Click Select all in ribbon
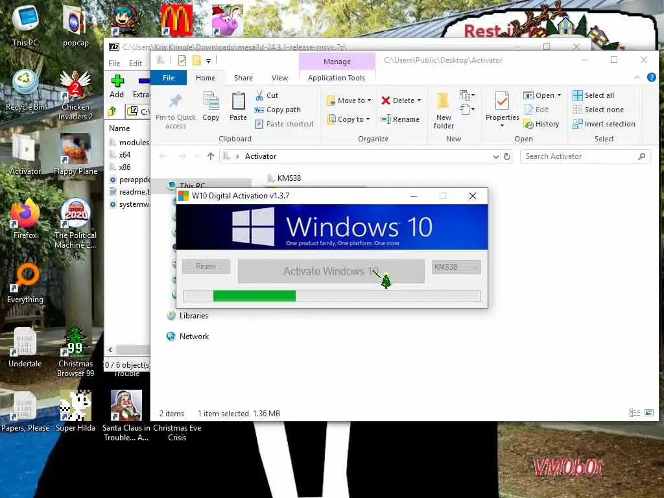 pos(593,95)
